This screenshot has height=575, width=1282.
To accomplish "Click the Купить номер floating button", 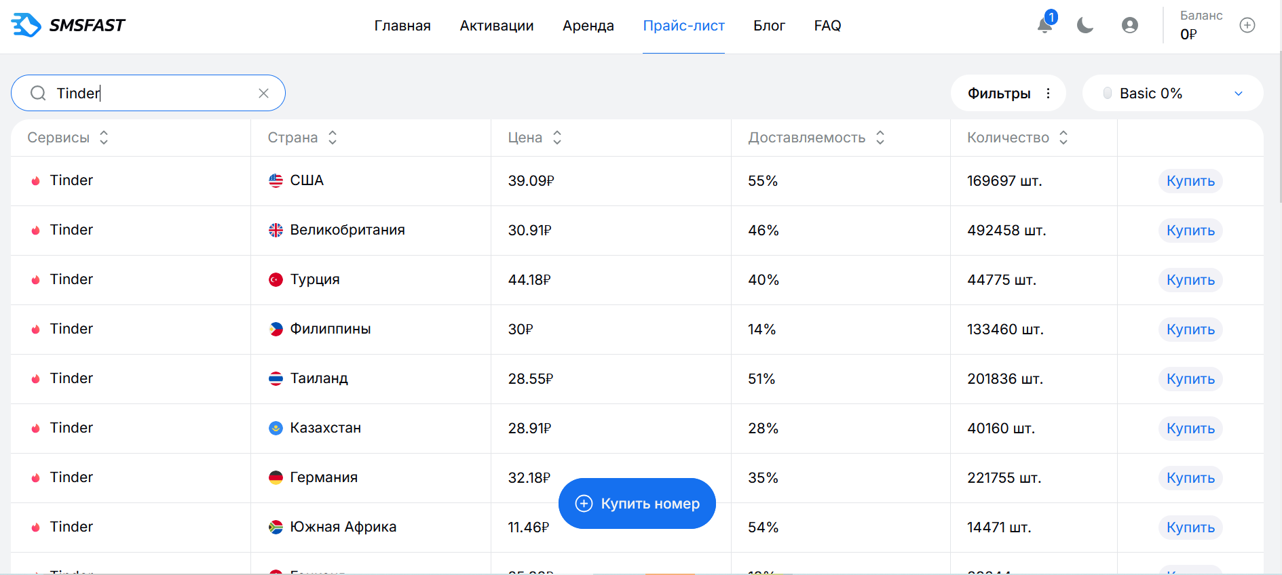I will [637, 504].
